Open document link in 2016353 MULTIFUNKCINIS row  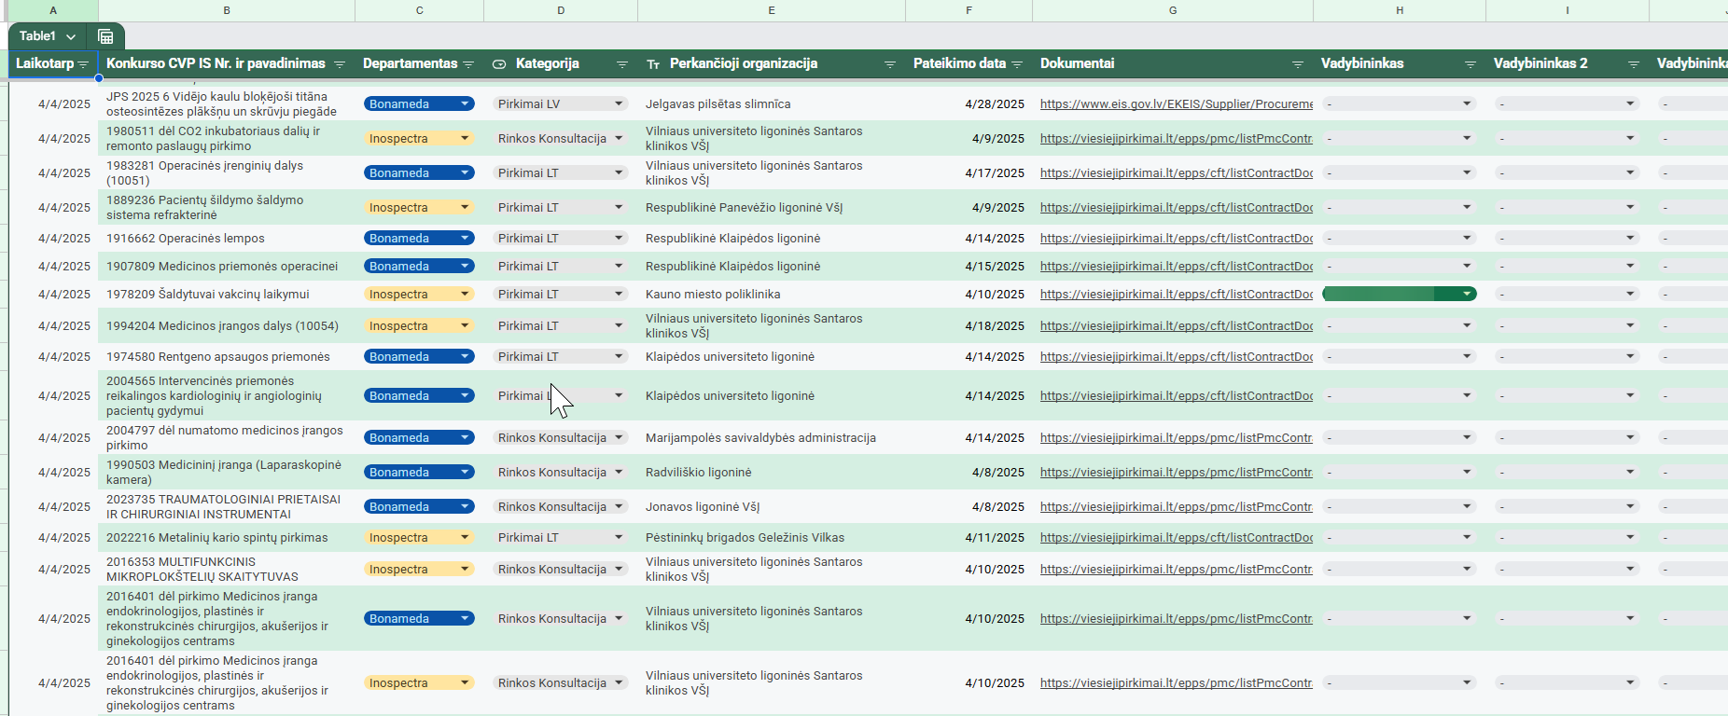[x=1177, y=569]
